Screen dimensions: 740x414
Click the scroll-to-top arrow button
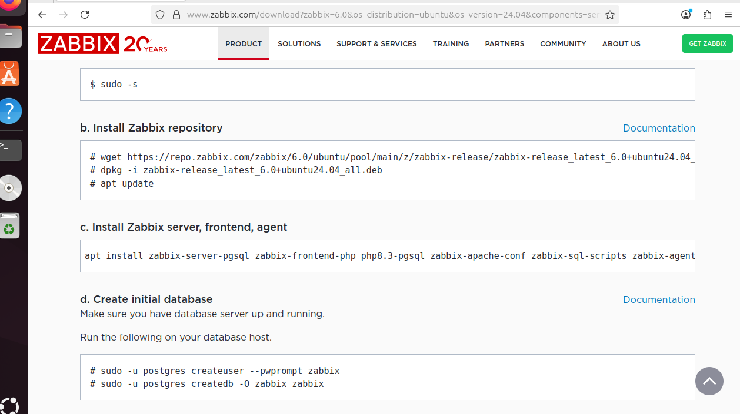709,381
